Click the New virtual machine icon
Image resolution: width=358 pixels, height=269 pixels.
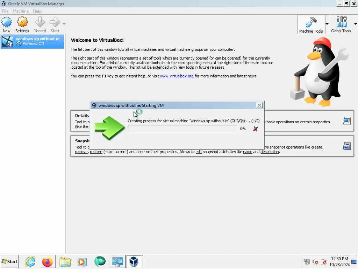6,22
